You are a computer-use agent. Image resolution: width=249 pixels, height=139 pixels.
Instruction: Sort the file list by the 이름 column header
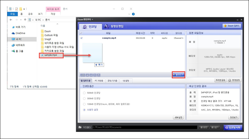pos(43,26)
